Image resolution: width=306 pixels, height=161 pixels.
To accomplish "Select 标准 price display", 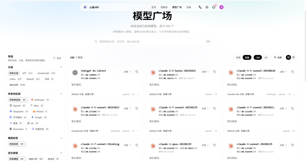I will tap(238, 58).
